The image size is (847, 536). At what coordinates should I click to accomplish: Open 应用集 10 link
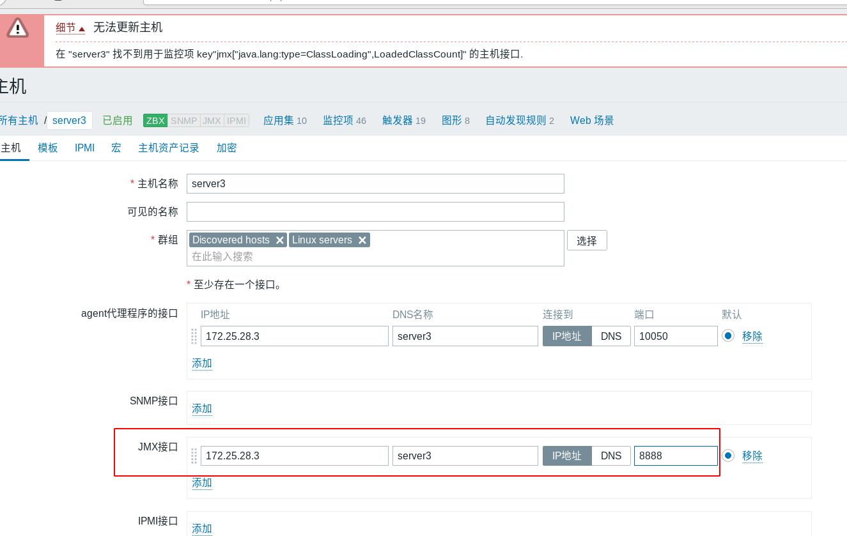pyautogui.click(x=285, y=120)
